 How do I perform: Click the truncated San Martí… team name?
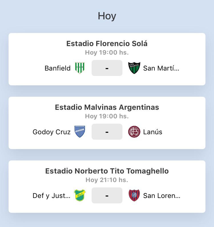[161, 68]
